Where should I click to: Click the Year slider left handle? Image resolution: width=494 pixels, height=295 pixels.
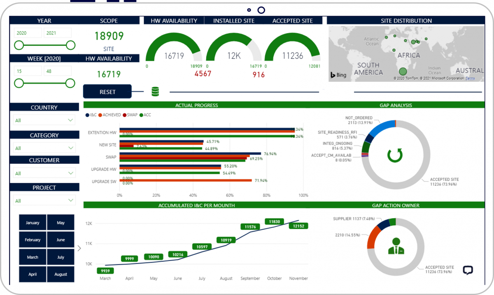pos(19,45)
